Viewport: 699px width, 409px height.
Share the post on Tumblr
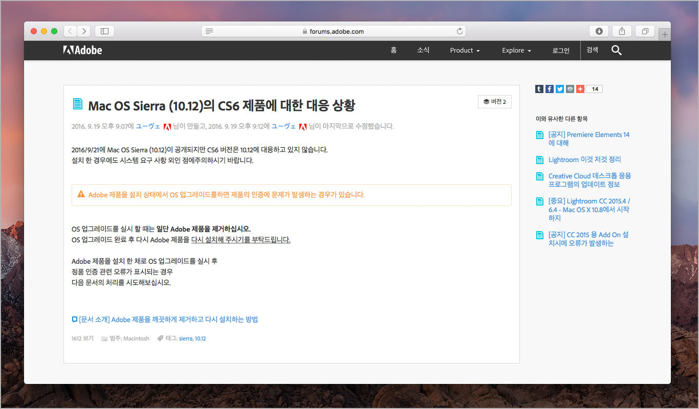click(x=539, y=89)
